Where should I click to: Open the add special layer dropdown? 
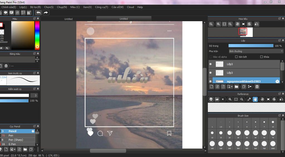(230, 87)
